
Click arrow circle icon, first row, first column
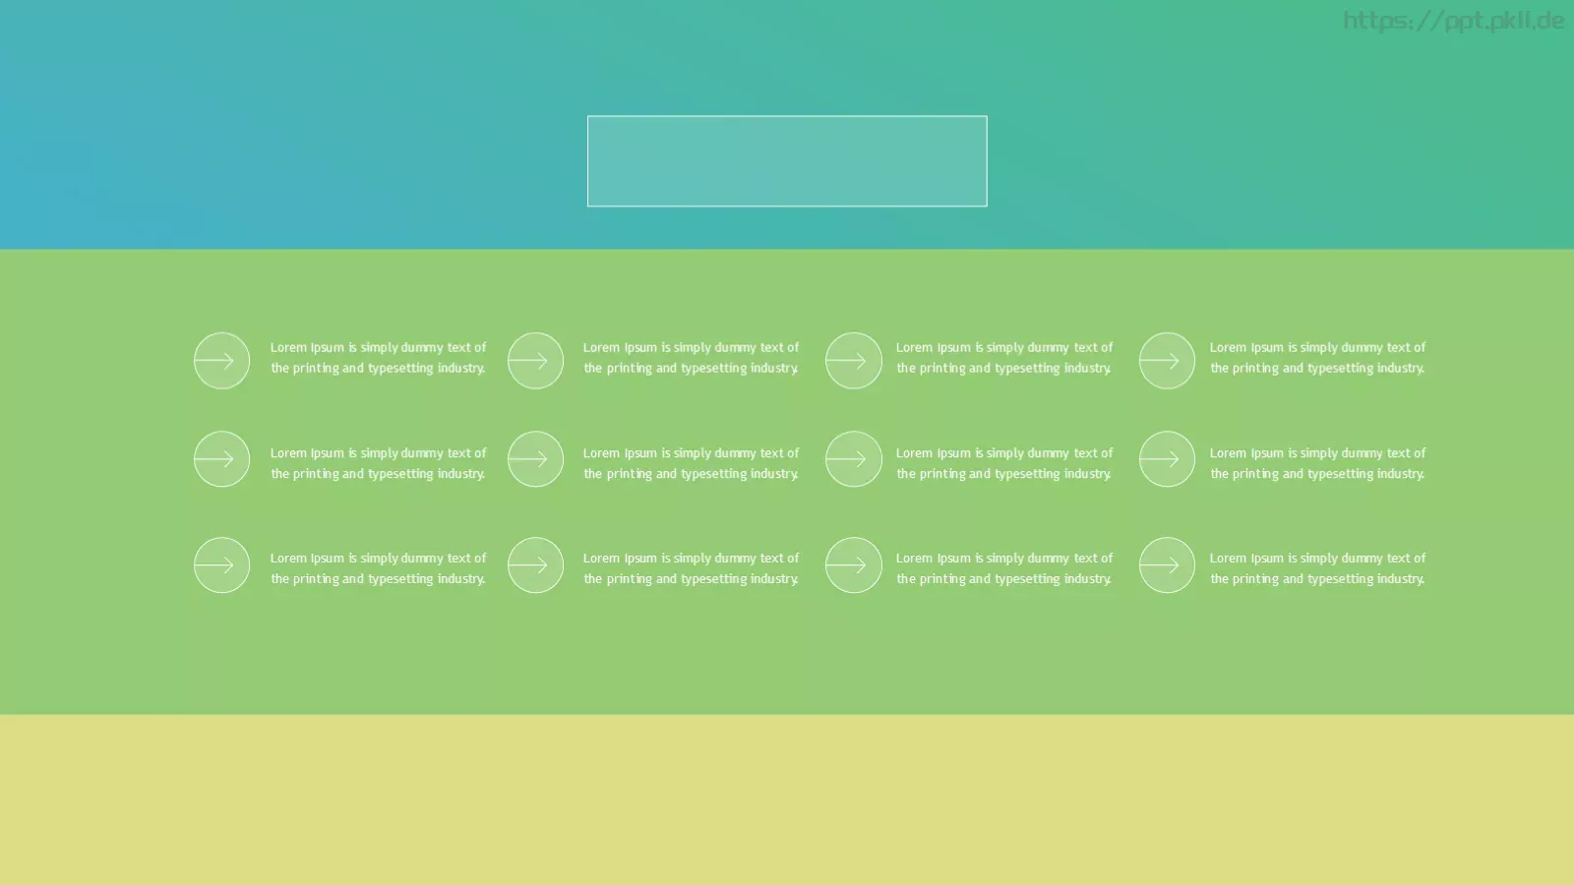click(221, 361)
